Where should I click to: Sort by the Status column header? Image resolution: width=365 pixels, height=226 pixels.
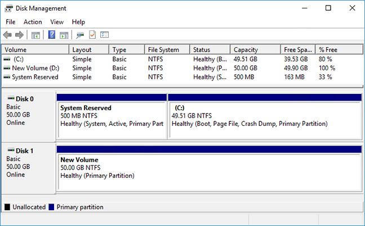[210, 49]
